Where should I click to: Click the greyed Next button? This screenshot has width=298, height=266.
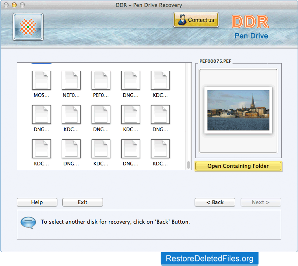click(261, 202)
